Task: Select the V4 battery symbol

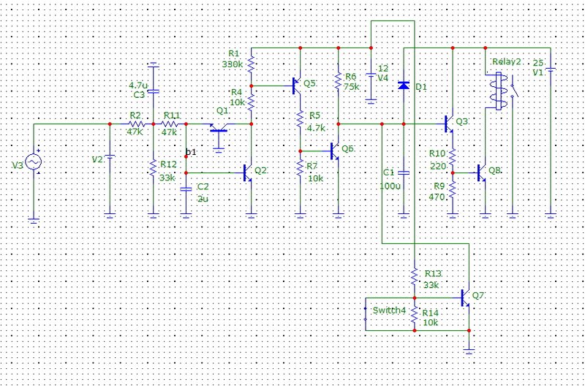Action: [x=371, y=75]
